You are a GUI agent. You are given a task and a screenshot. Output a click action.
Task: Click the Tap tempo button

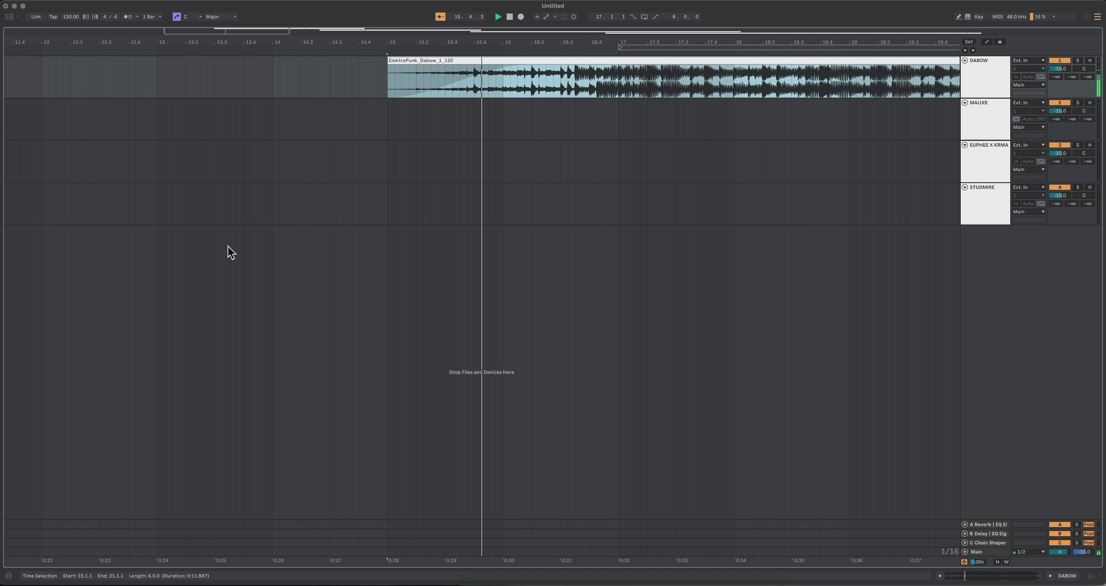click(53, 17)
